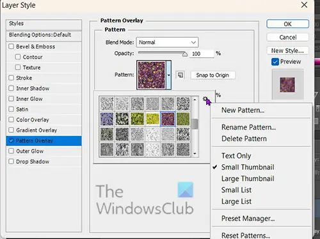Select the yellow-green pattern thumbnail
320x239 pixels.
[x=138, y=119]
